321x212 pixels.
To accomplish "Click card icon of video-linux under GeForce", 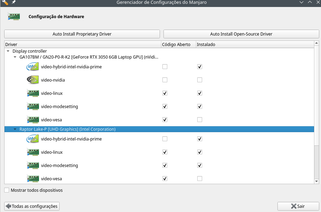I will coord(33,93).
